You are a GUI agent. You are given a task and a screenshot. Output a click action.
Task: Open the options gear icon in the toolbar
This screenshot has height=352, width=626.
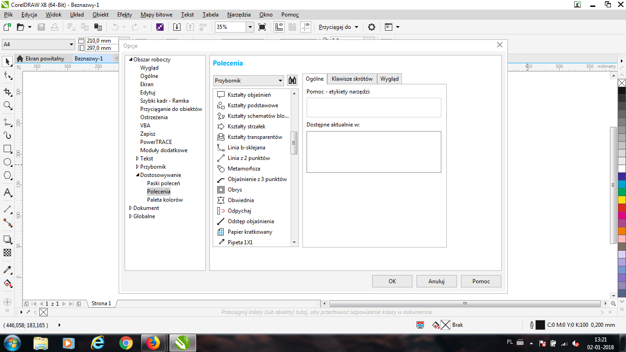click(x=372, y=27)
